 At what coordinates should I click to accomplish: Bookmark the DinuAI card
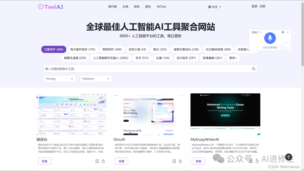(174, 161)
